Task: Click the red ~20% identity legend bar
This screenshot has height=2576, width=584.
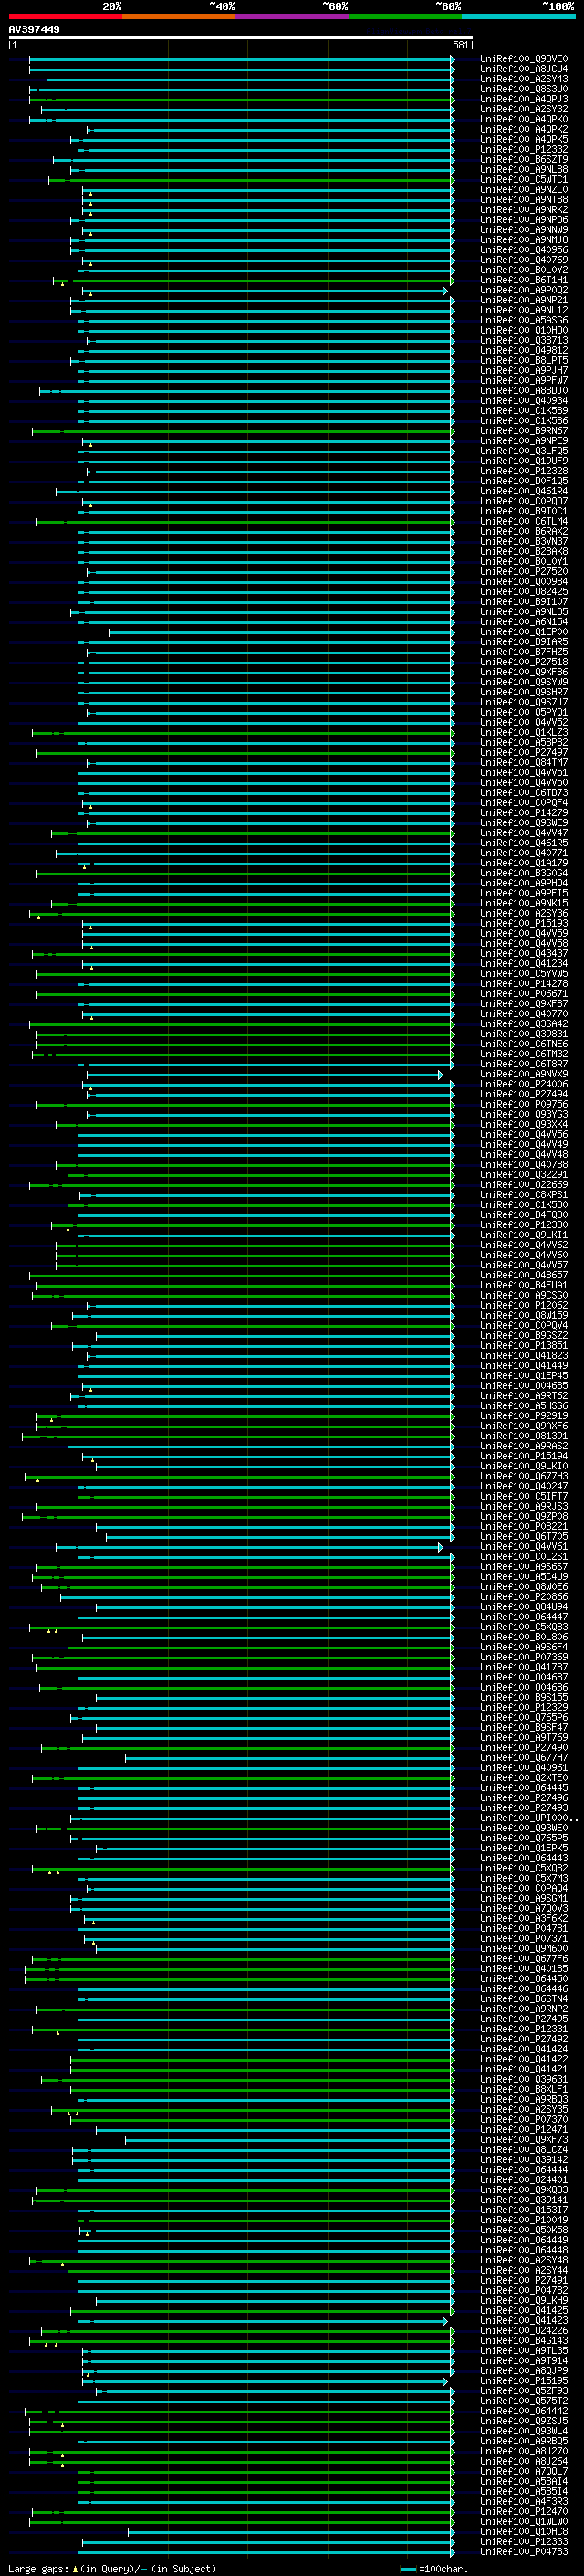Action: pyautogui.click(x=65, y=16)
